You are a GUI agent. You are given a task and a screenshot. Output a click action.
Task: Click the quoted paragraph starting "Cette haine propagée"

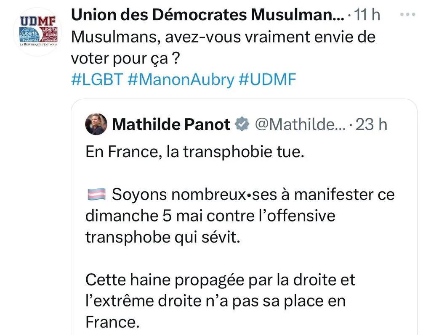click(x=220, y=301)
